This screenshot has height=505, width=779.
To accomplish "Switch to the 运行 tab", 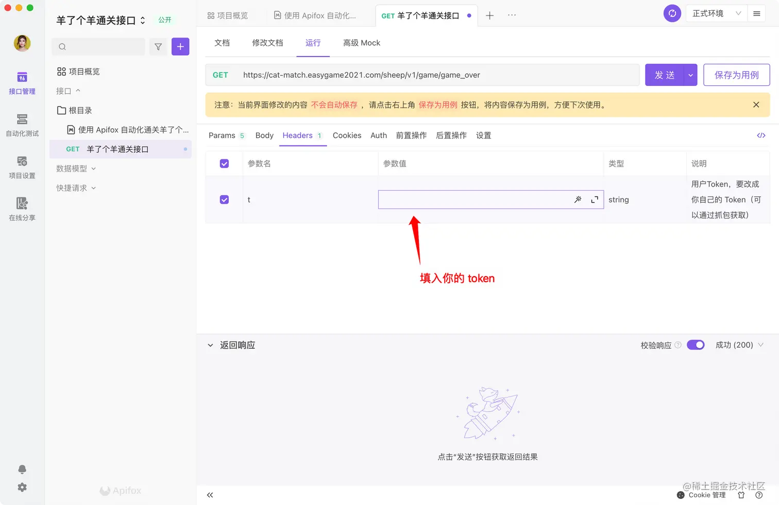I will coord(313,43).
